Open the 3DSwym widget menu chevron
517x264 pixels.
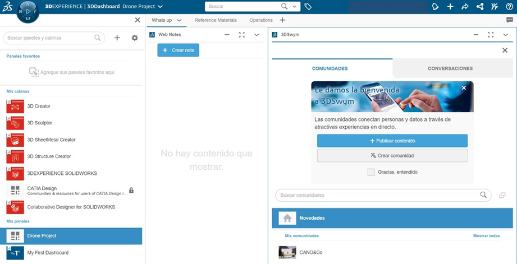pos(506,35)
